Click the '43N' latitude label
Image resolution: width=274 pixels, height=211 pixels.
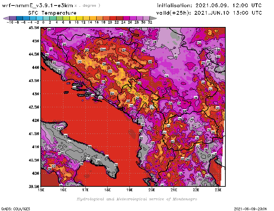coord(35,94)
